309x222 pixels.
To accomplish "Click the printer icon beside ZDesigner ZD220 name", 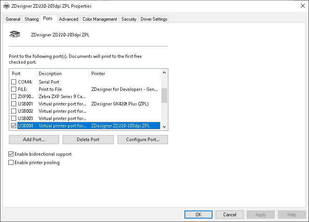I will (x=15, y=34).
